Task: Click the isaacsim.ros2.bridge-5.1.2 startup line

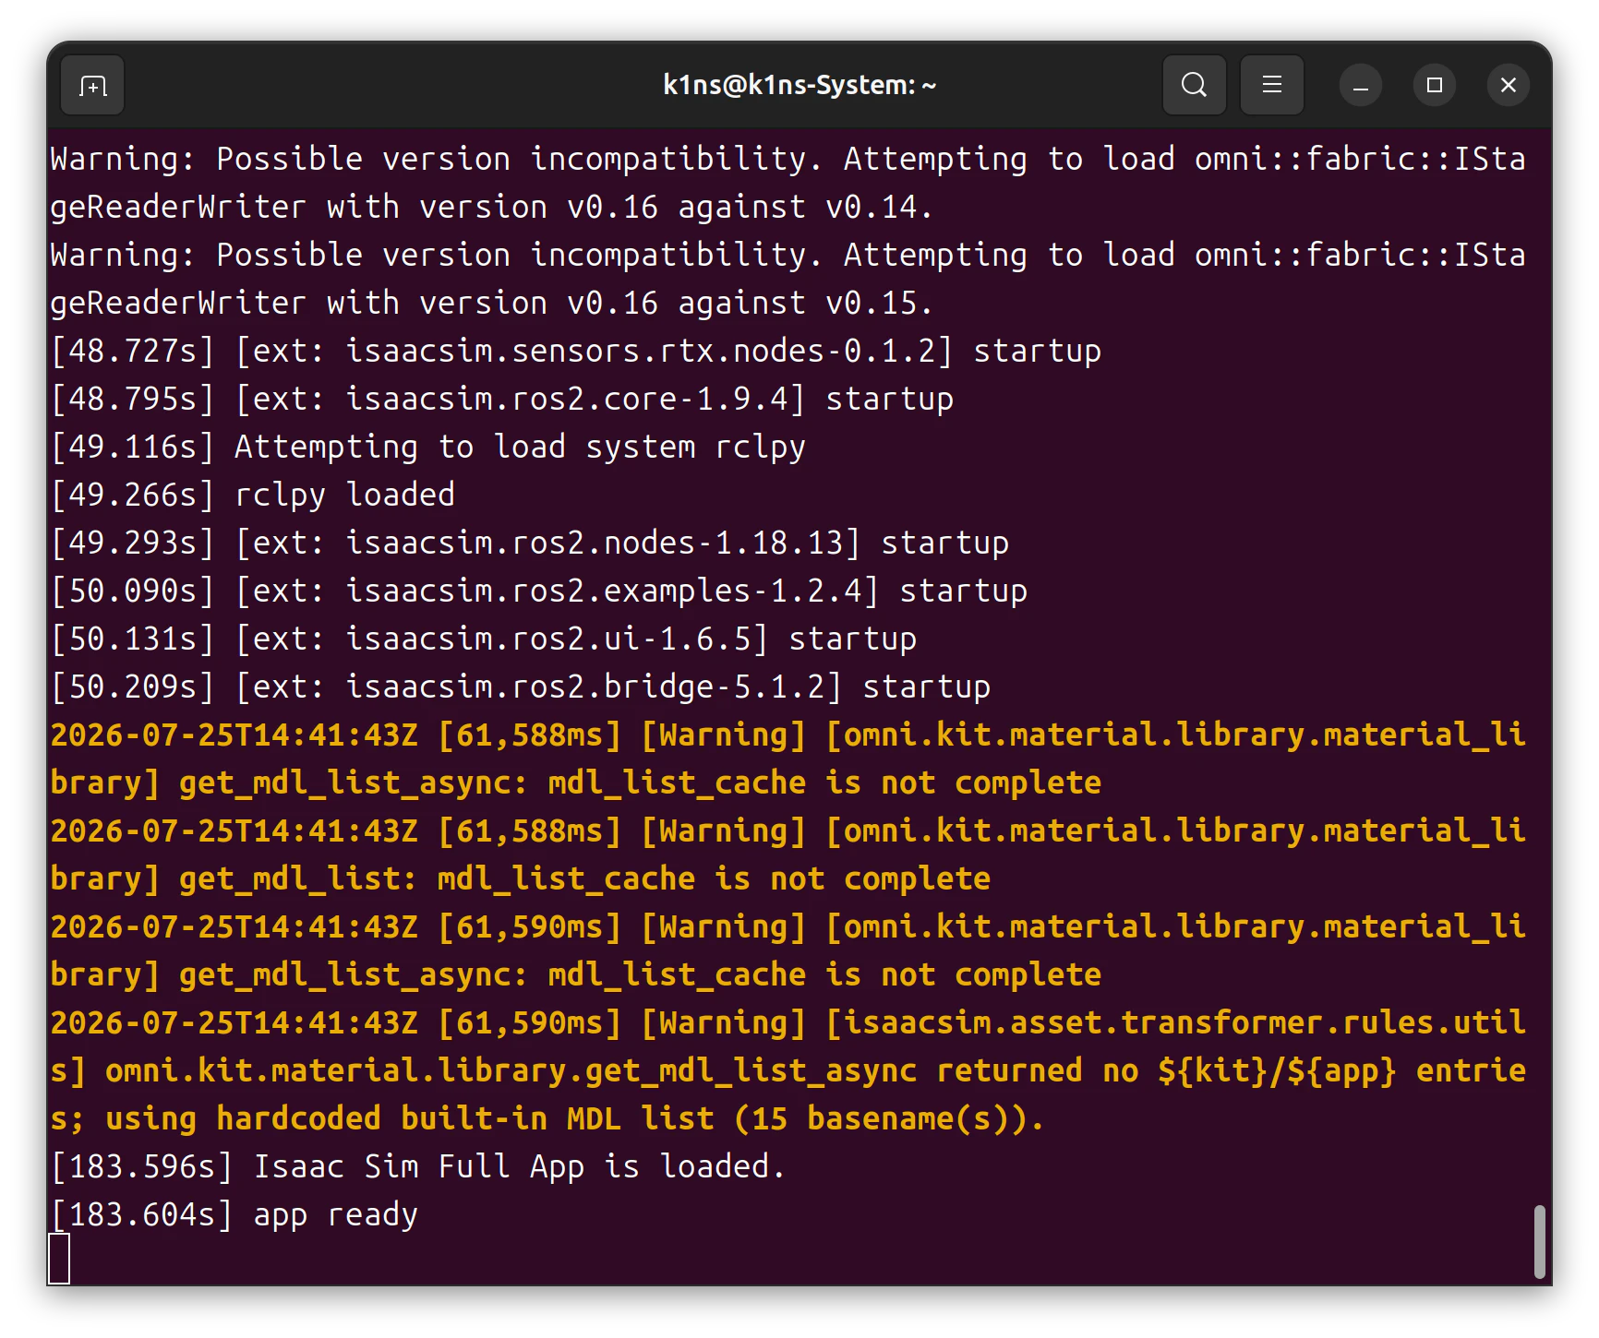Action: [521, 687]
